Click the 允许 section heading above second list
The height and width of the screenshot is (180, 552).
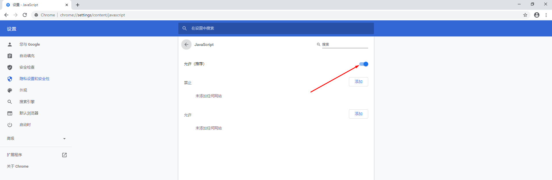point(188,115)
